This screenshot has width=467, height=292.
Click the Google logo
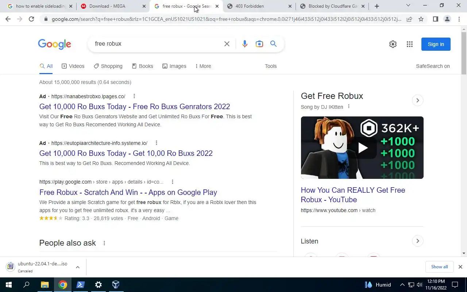[54, 44]
